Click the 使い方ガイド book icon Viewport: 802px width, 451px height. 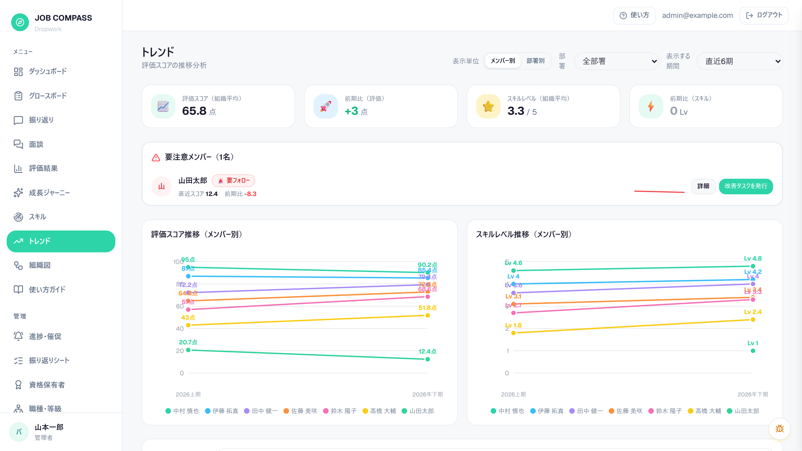18,290
